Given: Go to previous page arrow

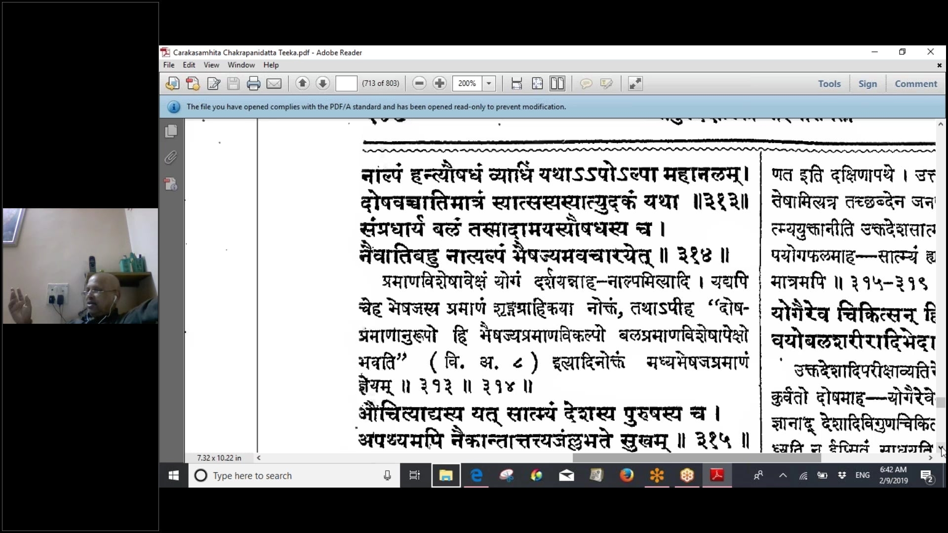Looking at the screenshot, I should click(302, 83).
